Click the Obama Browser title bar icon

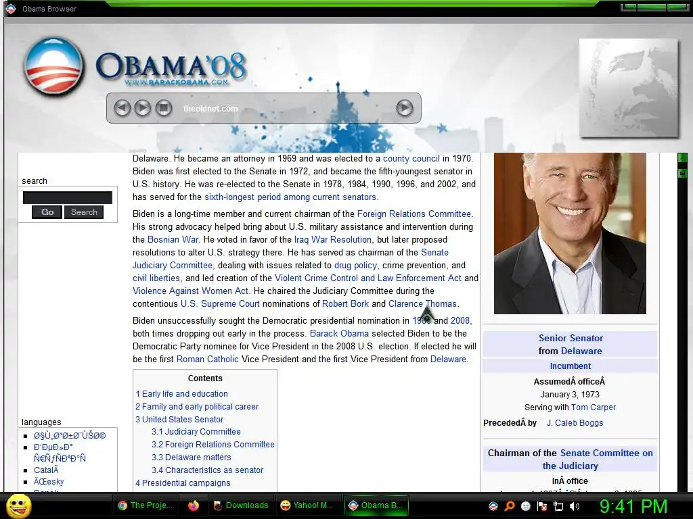[11, 8]
